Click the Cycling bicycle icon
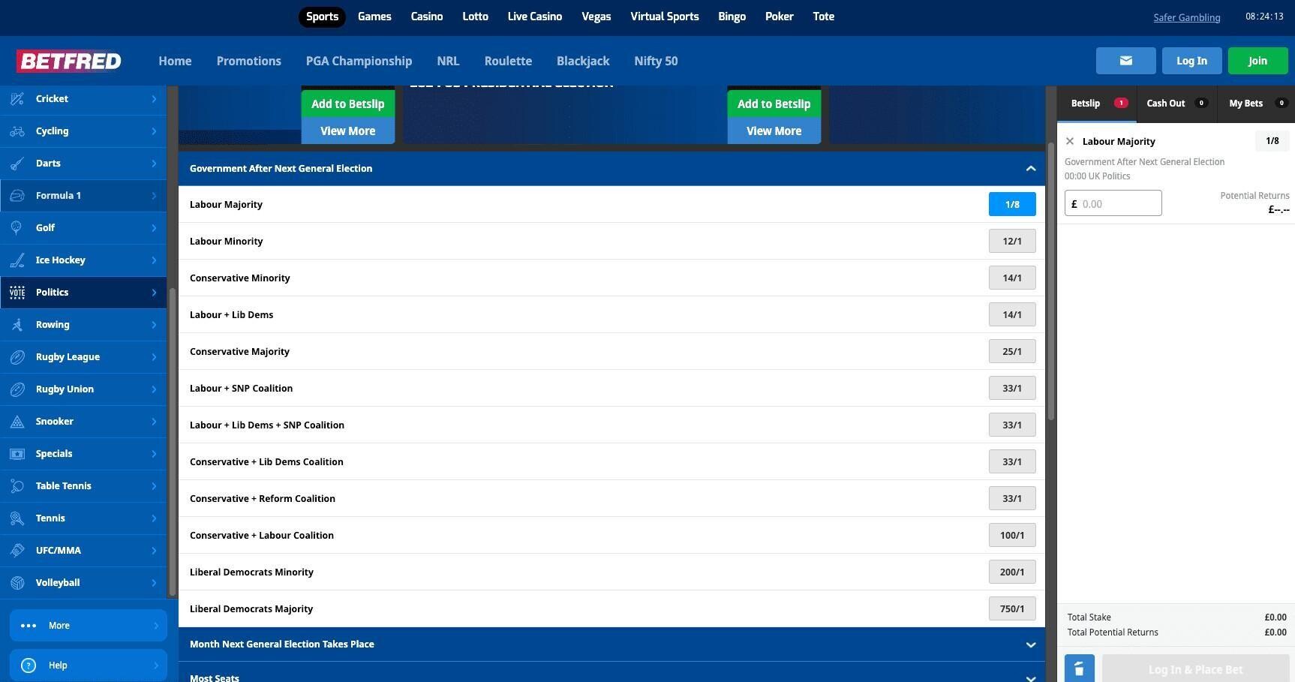1295x682 pixels. 17,131
